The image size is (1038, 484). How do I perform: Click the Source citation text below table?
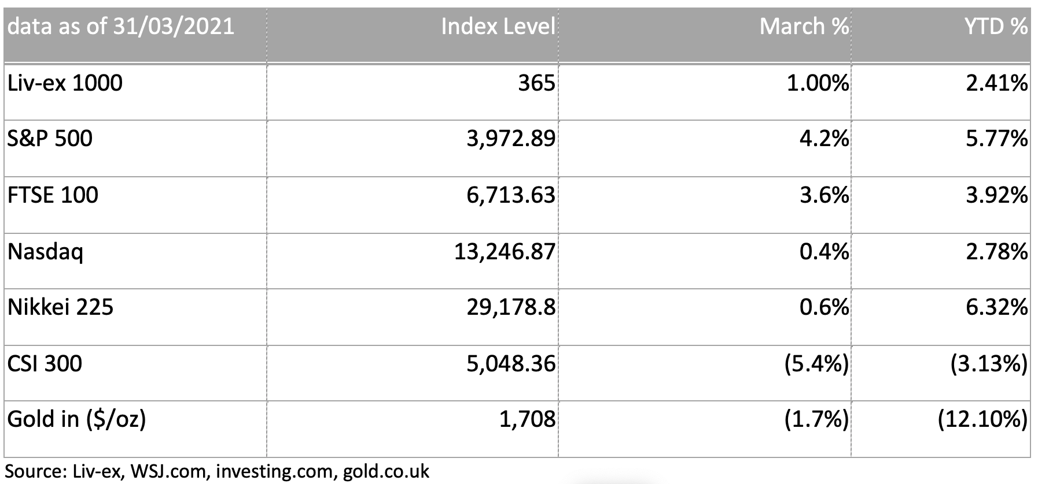tap(217, 471)
